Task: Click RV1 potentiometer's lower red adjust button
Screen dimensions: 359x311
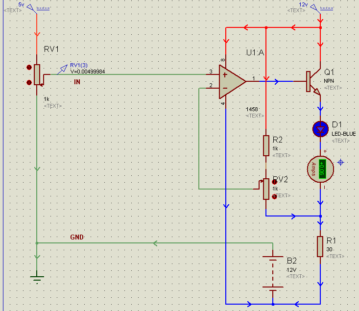Action: (29, 82)
